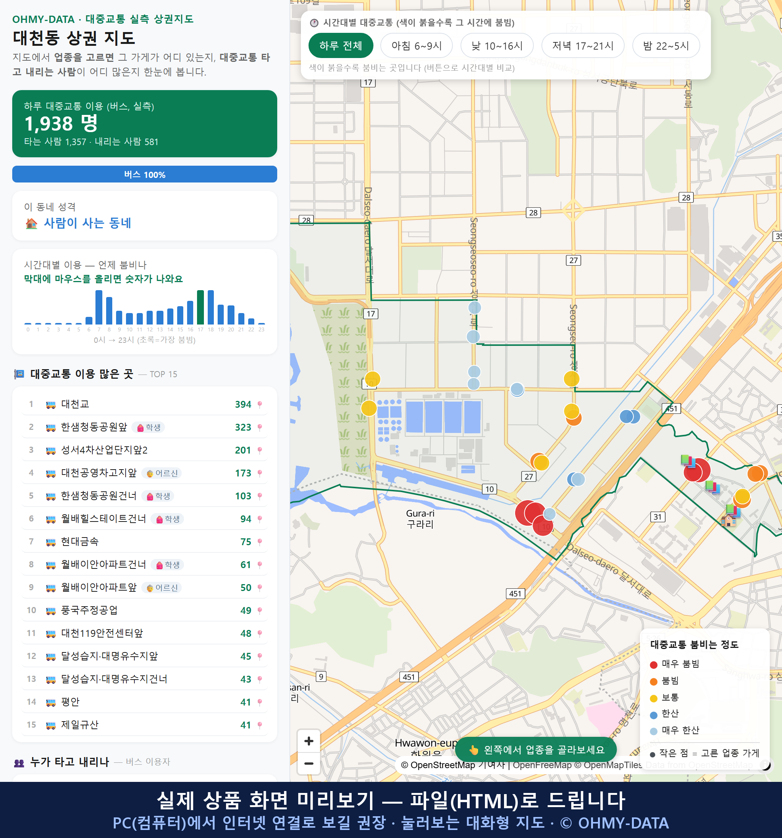This screenshot has height=838, width=782.
Task: Click the pin icon on 월배힐스테이트건너 row
Action: [260, 519]
